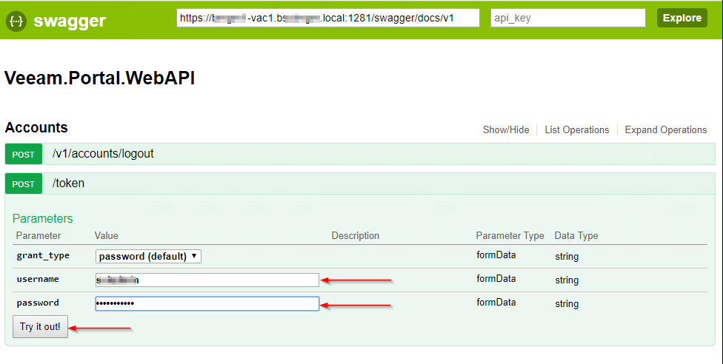Click the Accounts section heading
Image resolution: width=723 pixels, height=364 pixels.
click(x=36, y=128)
